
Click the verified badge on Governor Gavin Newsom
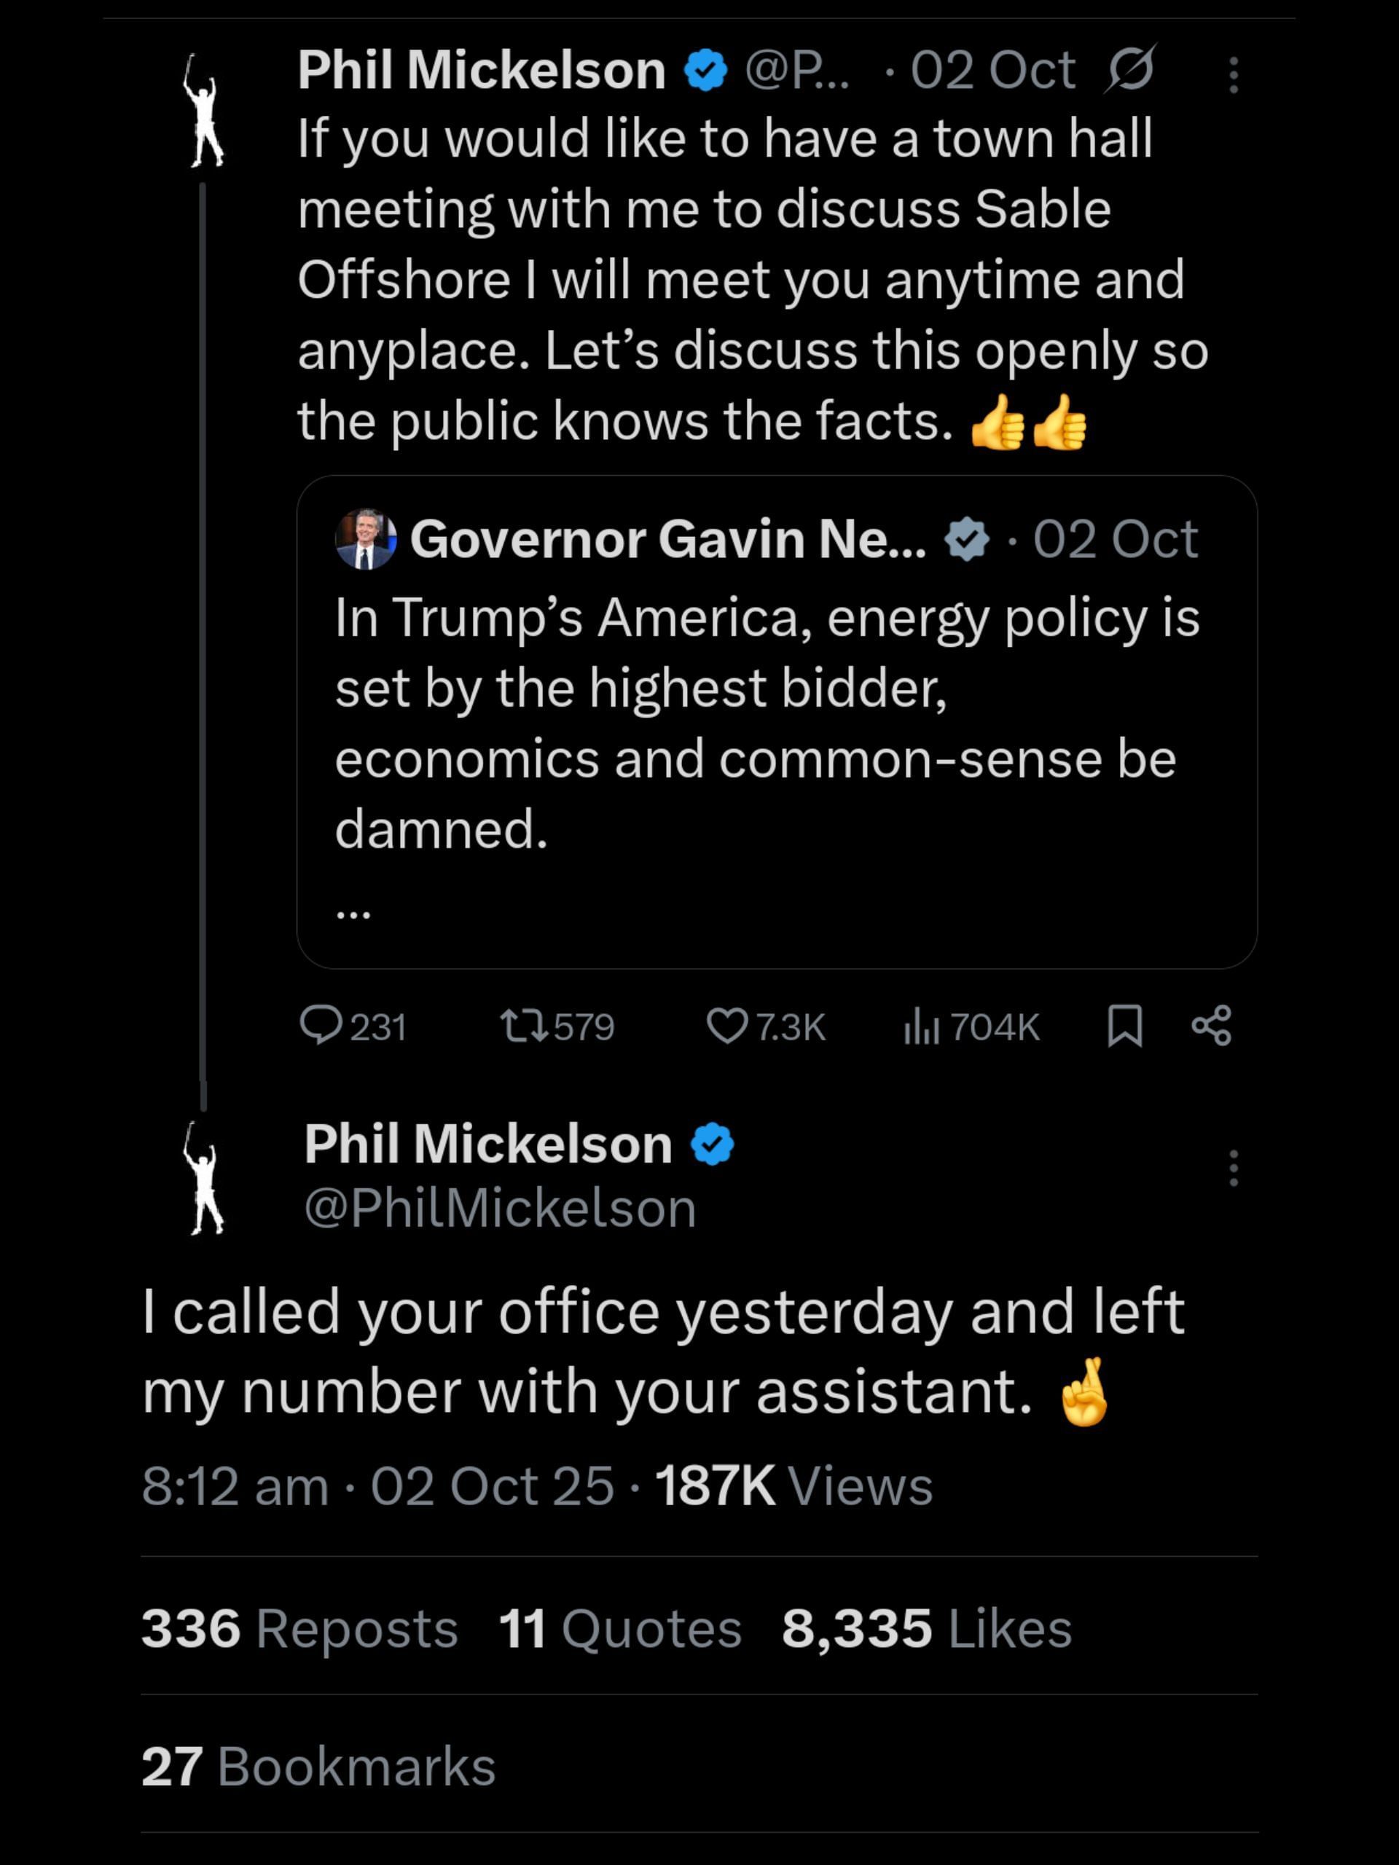pyautogui.click(x=967, y=540)
